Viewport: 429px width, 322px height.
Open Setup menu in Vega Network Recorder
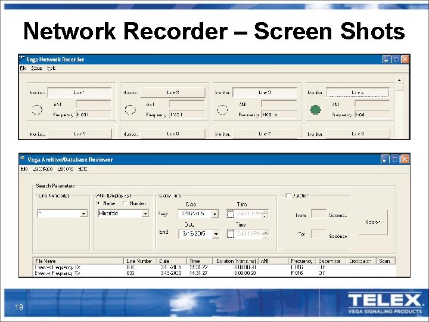point(37,68)
